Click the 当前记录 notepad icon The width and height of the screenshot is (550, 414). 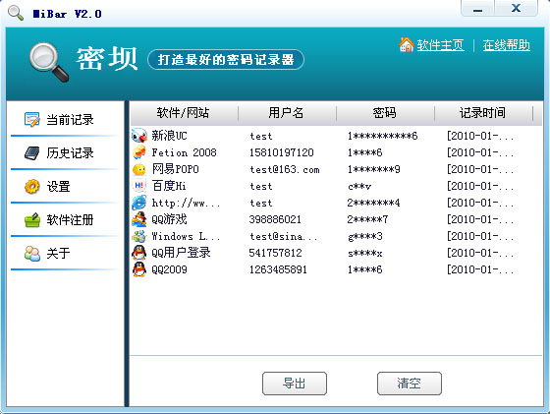pyautogui.click(x=32, y=119)
